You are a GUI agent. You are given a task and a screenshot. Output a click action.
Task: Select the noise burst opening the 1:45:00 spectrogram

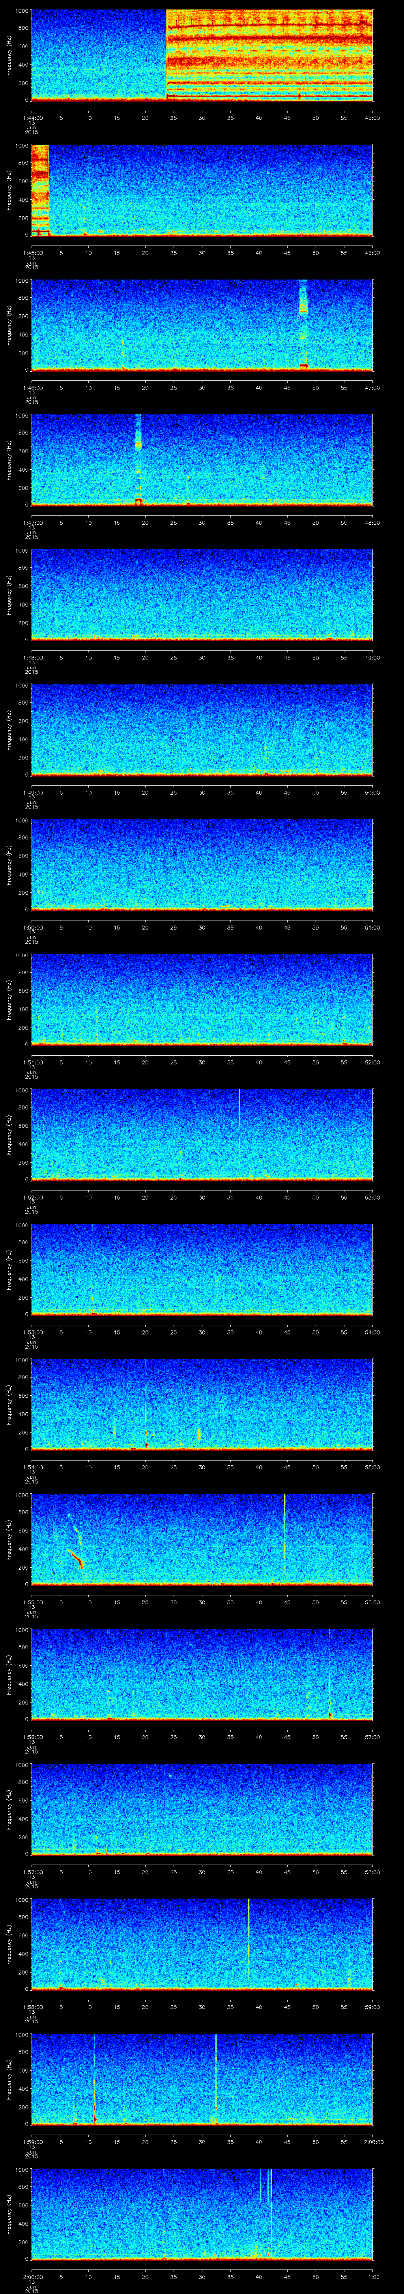tap(39, 190)
